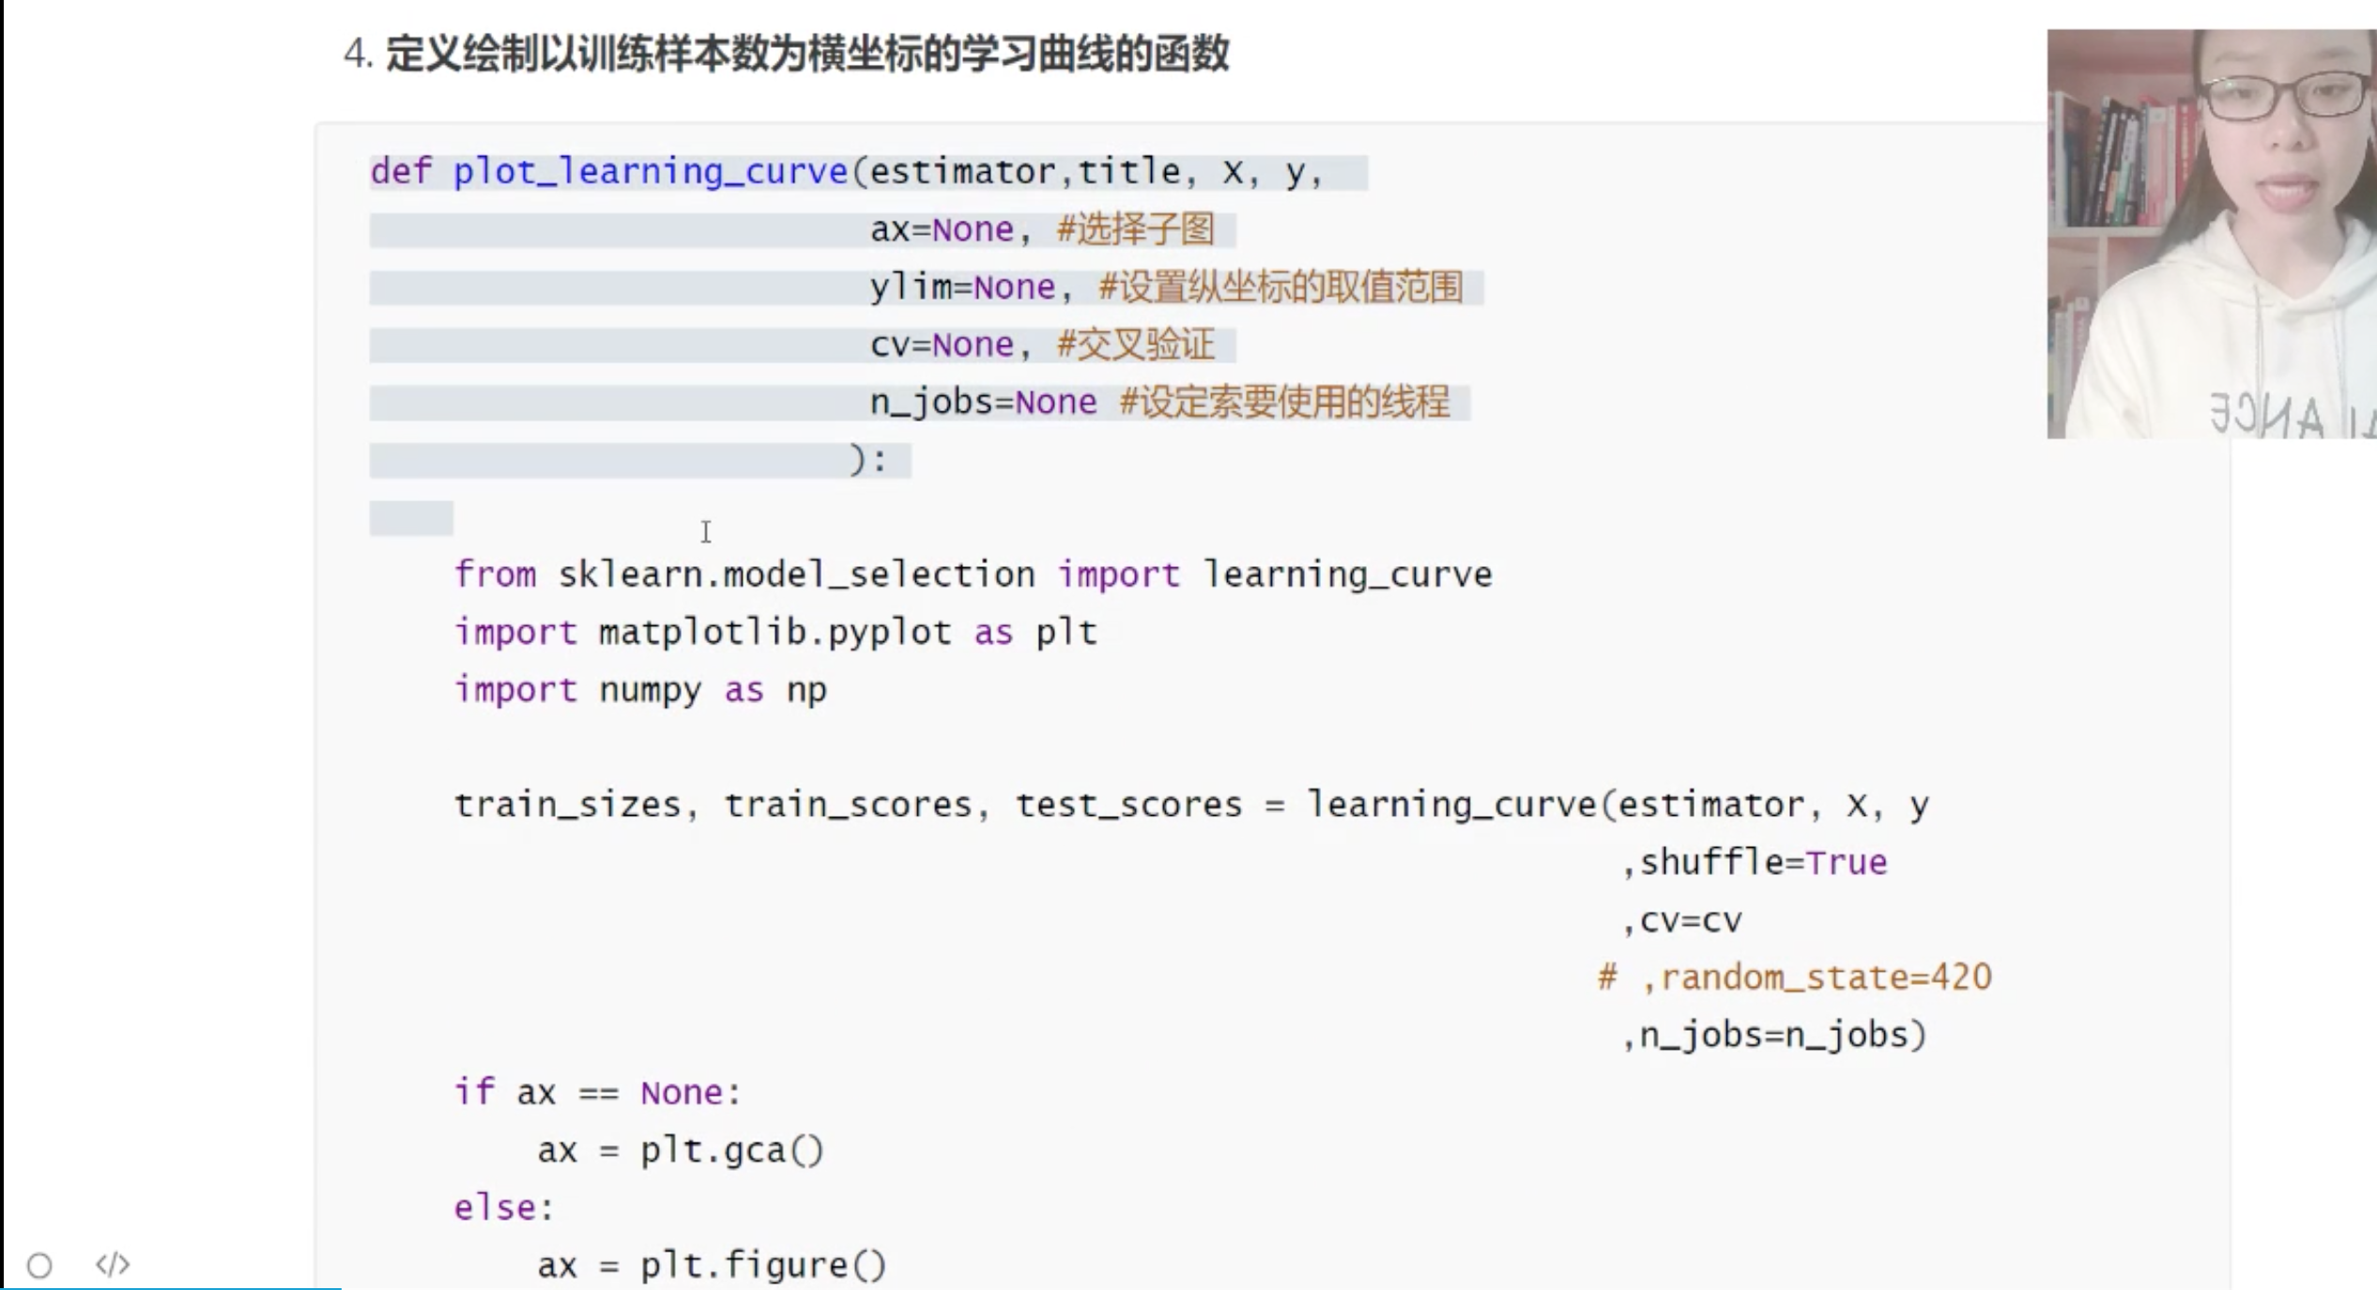The width and height of the screenshot is (2377, 1290).
Task: Click the sklearn.model_selection import line
Action: point(973,575)
